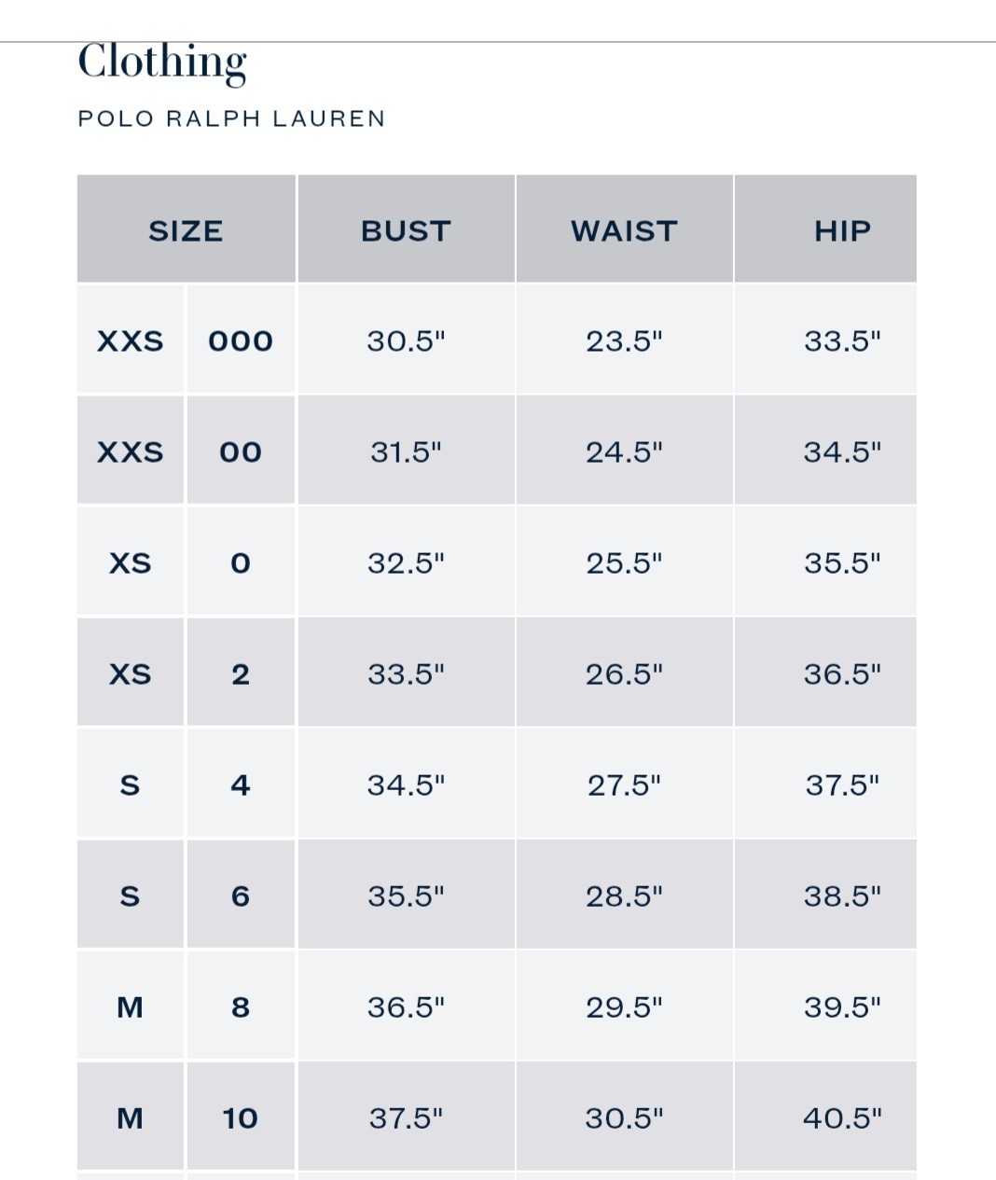Click the numeric size 10 cell
The height and width of the screenshot is (1180, 996).
(x=241, y=1118)
